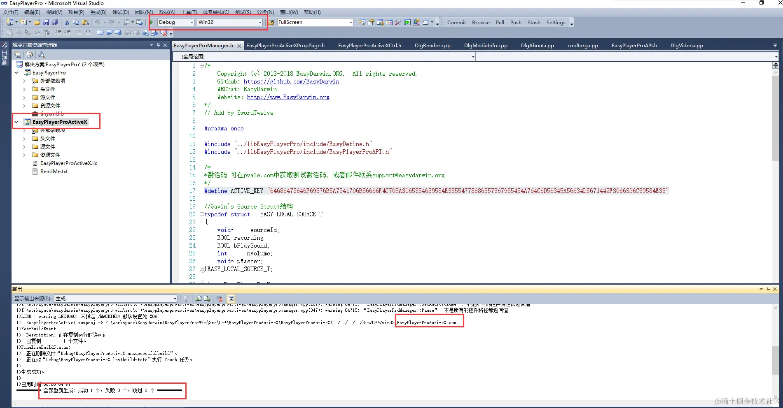Cut selection with the scissors icon

coord(67,22)
